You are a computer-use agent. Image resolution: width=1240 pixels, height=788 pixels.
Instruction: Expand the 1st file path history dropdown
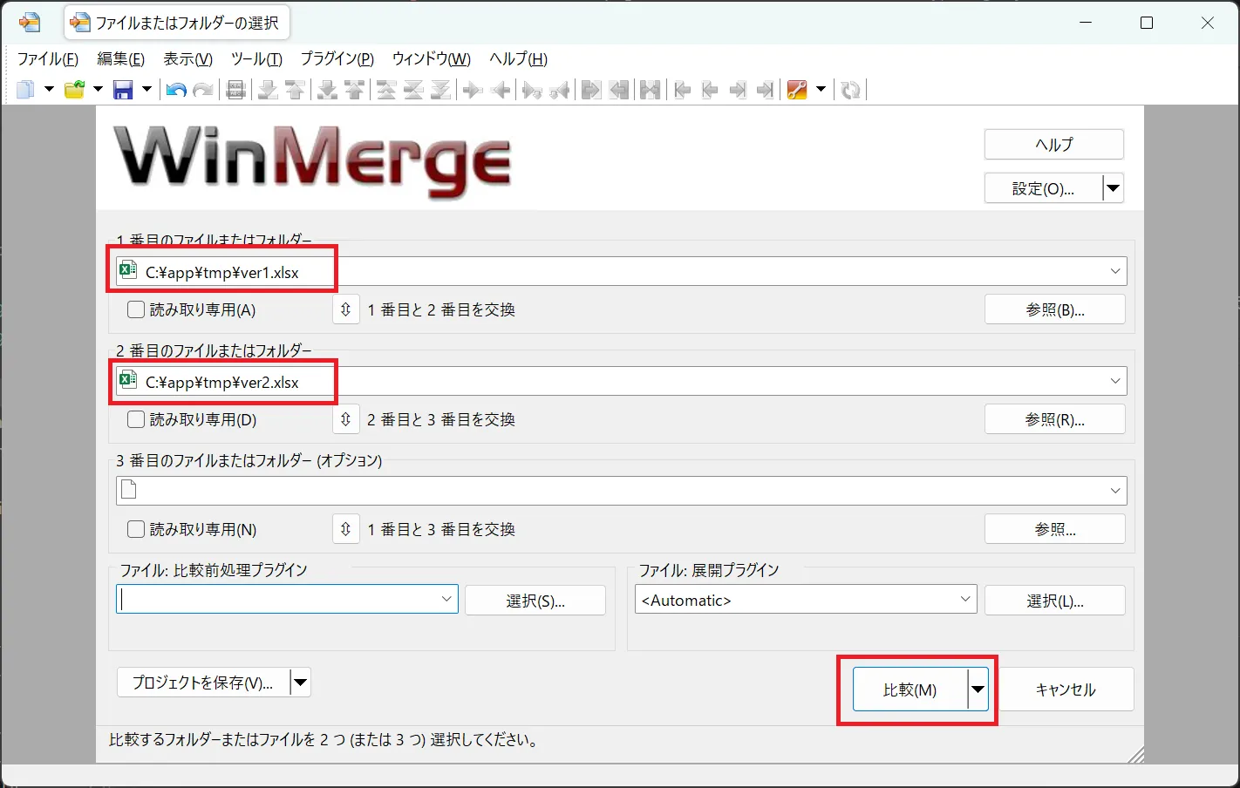[1114, 271]
